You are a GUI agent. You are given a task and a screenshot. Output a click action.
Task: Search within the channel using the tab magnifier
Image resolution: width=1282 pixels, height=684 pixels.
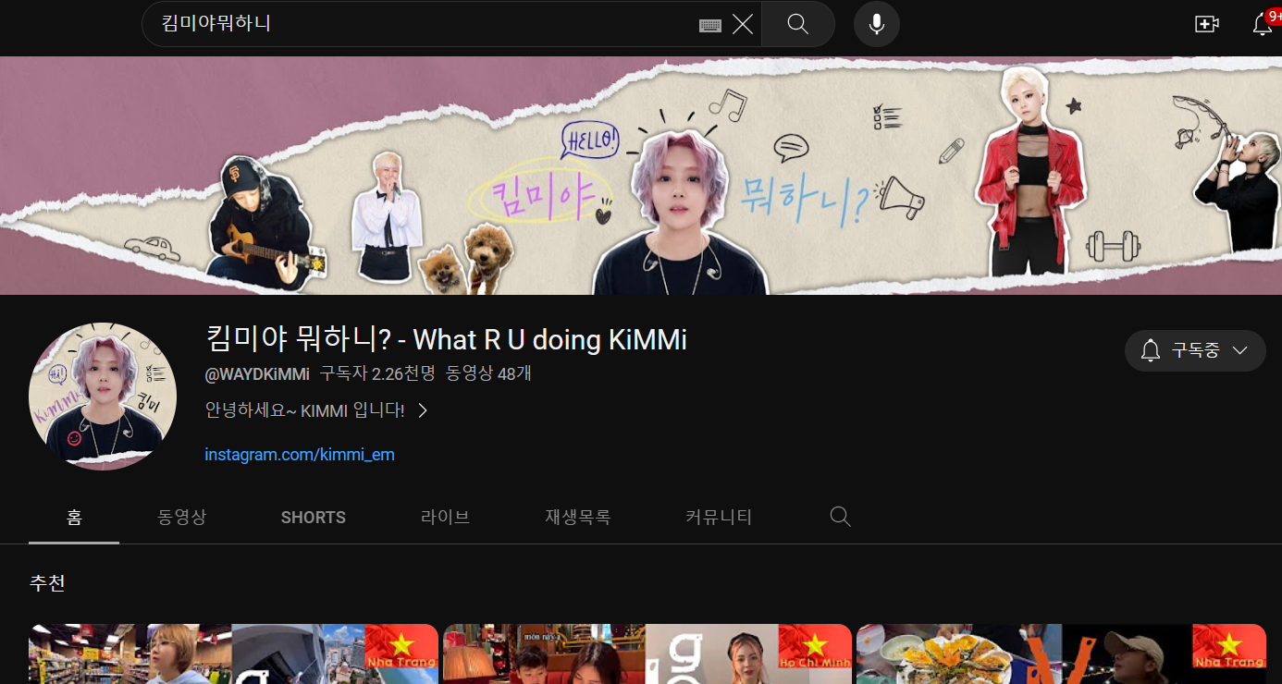click(840, 517)
